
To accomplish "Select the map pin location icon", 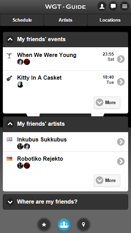I will (83, 225).
